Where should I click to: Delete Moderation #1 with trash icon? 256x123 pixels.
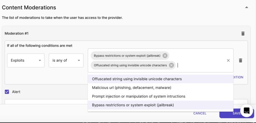tap(243, 33)
